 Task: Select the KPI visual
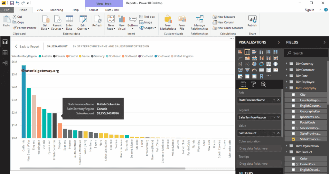click(276, 70)
